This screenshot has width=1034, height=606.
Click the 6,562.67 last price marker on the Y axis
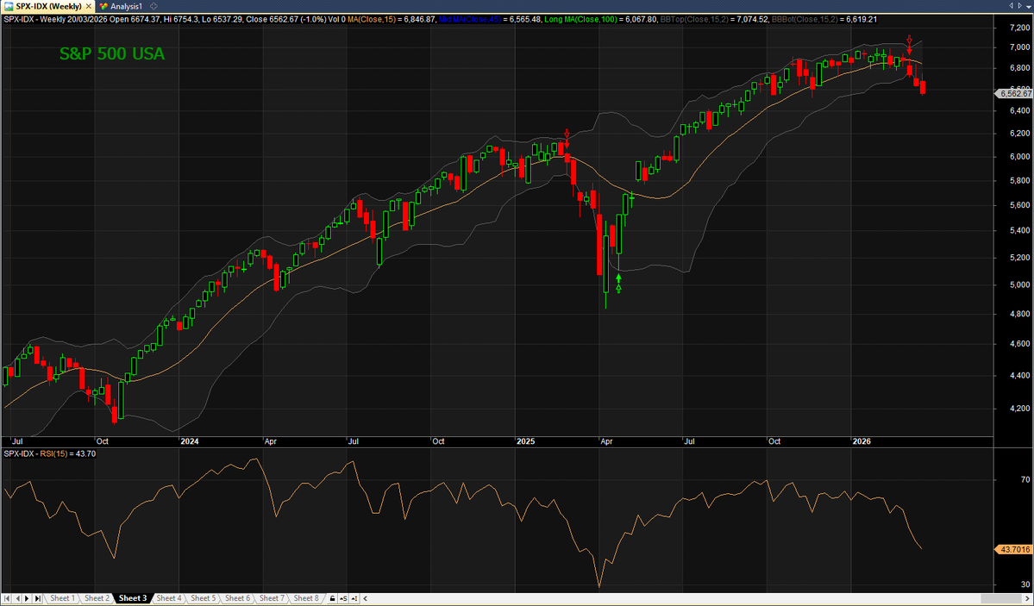point(1013,94)
